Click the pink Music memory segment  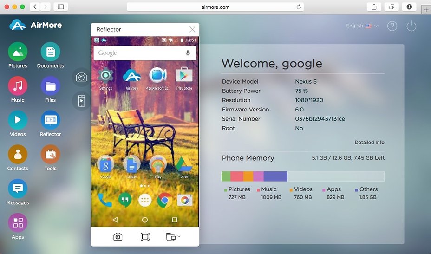(x=237, y=176)
